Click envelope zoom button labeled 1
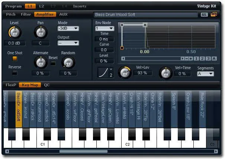Image resolution: width=225 pixels, height=159 pixels. pos(196,58)
